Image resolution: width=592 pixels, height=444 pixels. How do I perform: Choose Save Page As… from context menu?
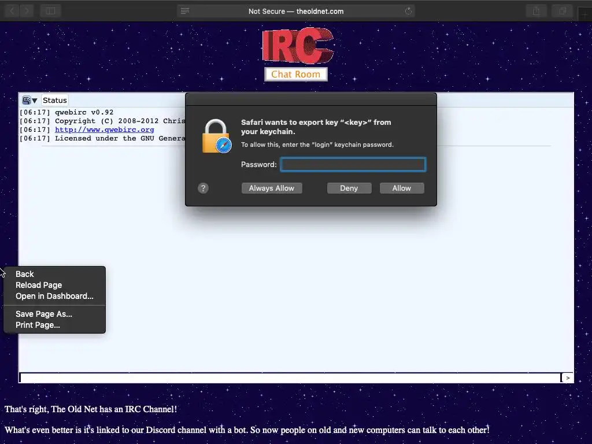point(54,314)
